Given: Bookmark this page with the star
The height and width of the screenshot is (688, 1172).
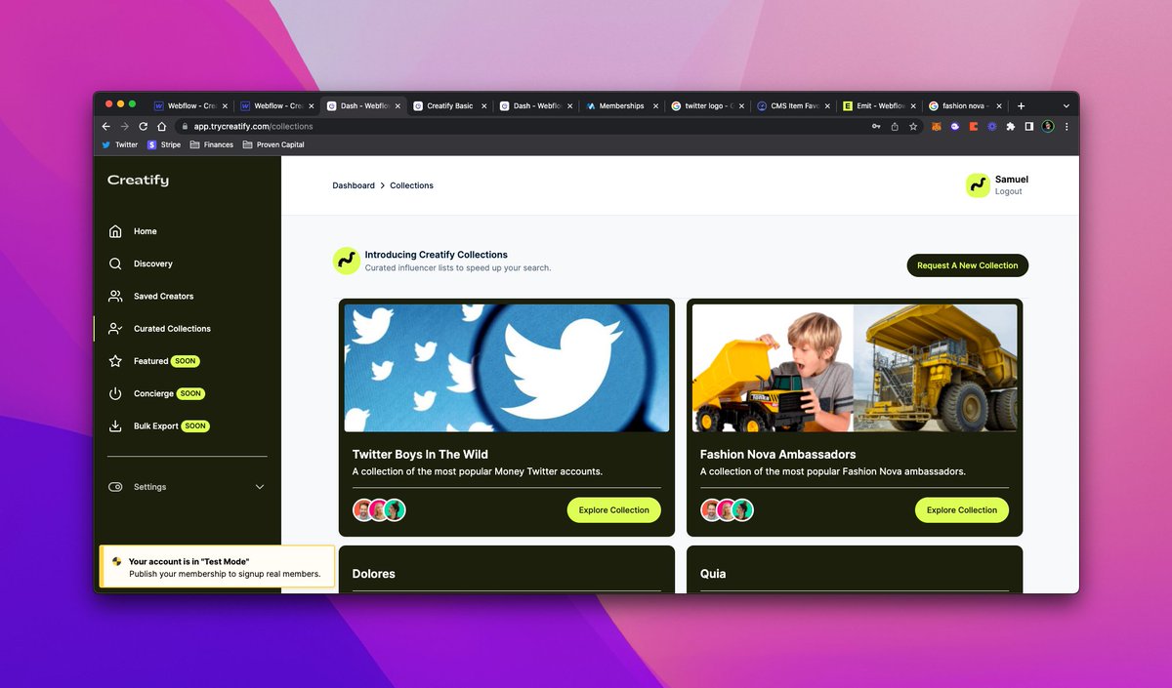Looking at the screenshot, I should tap(913, 126).
